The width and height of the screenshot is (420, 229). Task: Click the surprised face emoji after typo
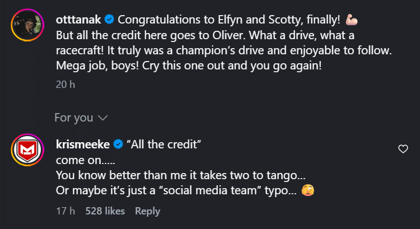coord(308,190)
